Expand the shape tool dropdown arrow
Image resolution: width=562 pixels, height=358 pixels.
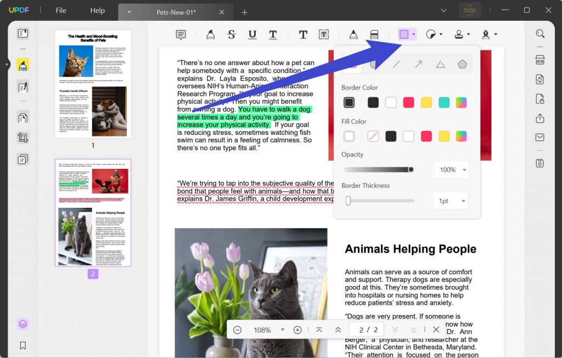(413, 34)
